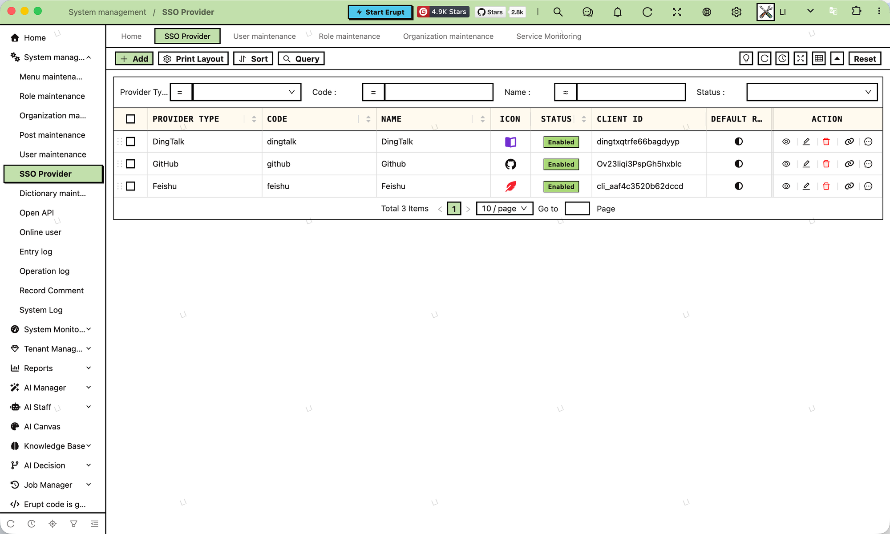Check the GitHub row checkbox
The width and height of the screenshot is (890, 534).
(x=130, y=164)
